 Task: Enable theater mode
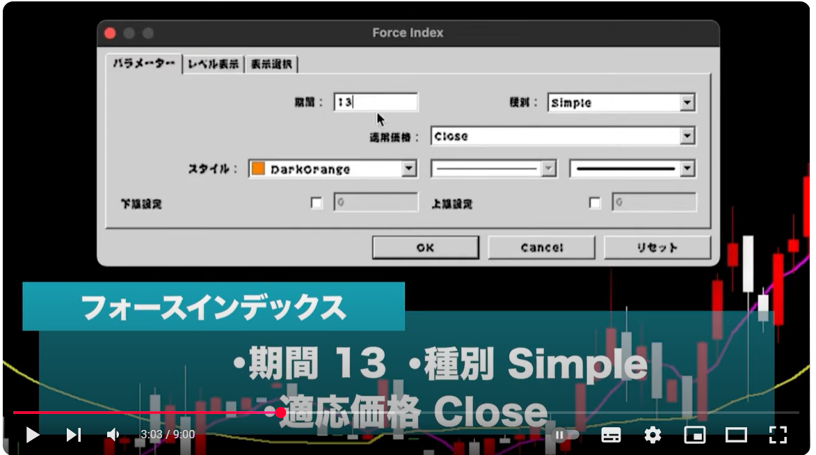[x=736, y=435]
